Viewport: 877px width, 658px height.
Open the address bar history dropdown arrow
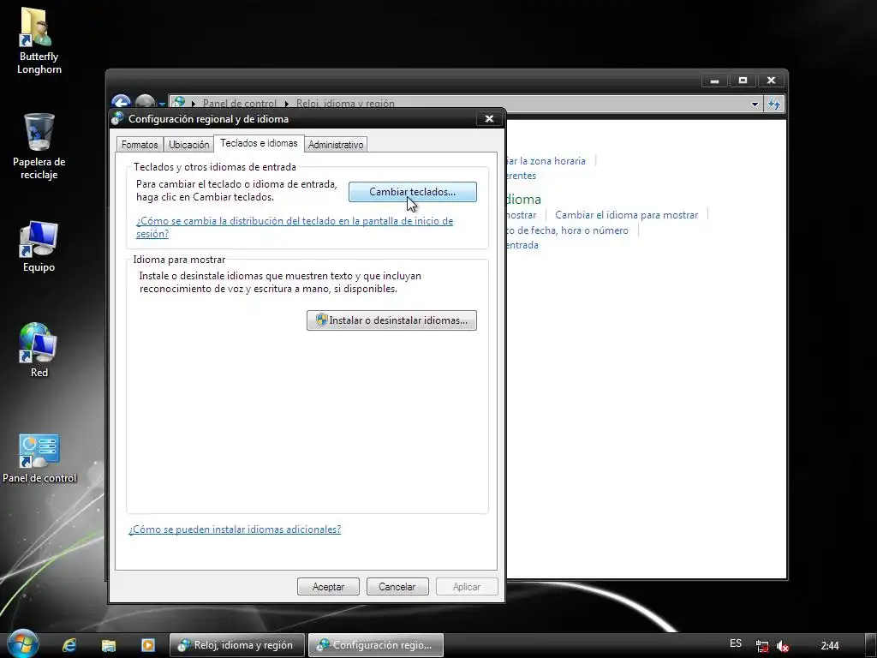[x=755, y=104]
